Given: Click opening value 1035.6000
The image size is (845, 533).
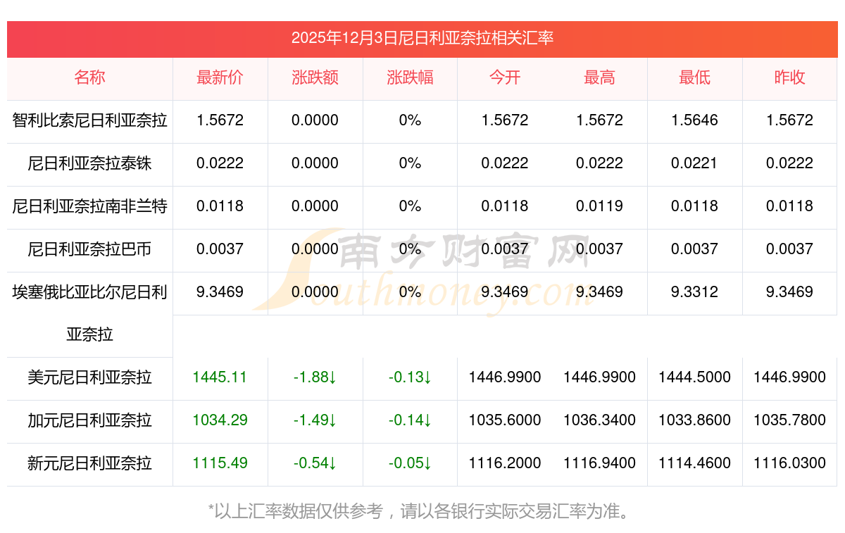Looking at the screenshot, I should tap(505, 420).
